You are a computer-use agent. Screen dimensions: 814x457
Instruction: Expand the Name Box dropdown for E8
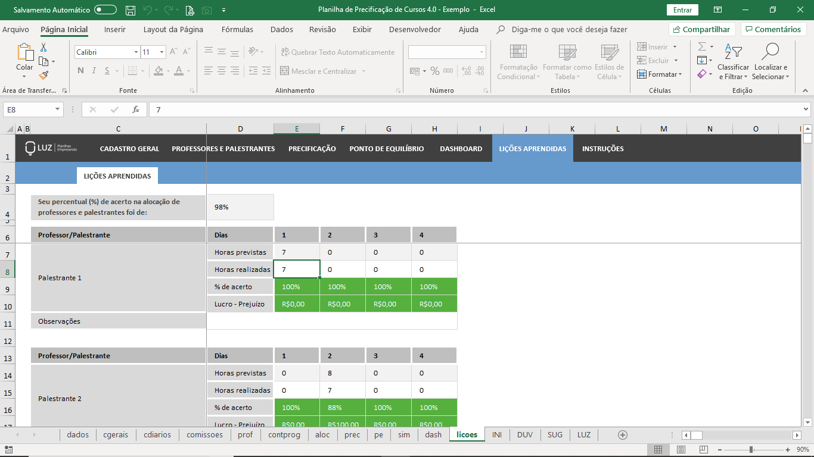tap(58, 109)
